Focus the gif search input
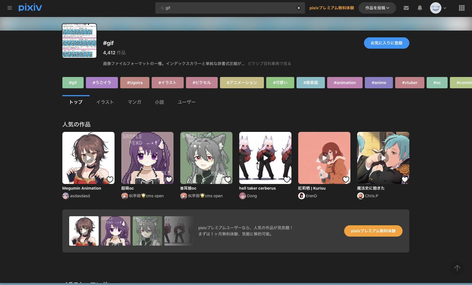472x285 pixels. tap(230, 8)
